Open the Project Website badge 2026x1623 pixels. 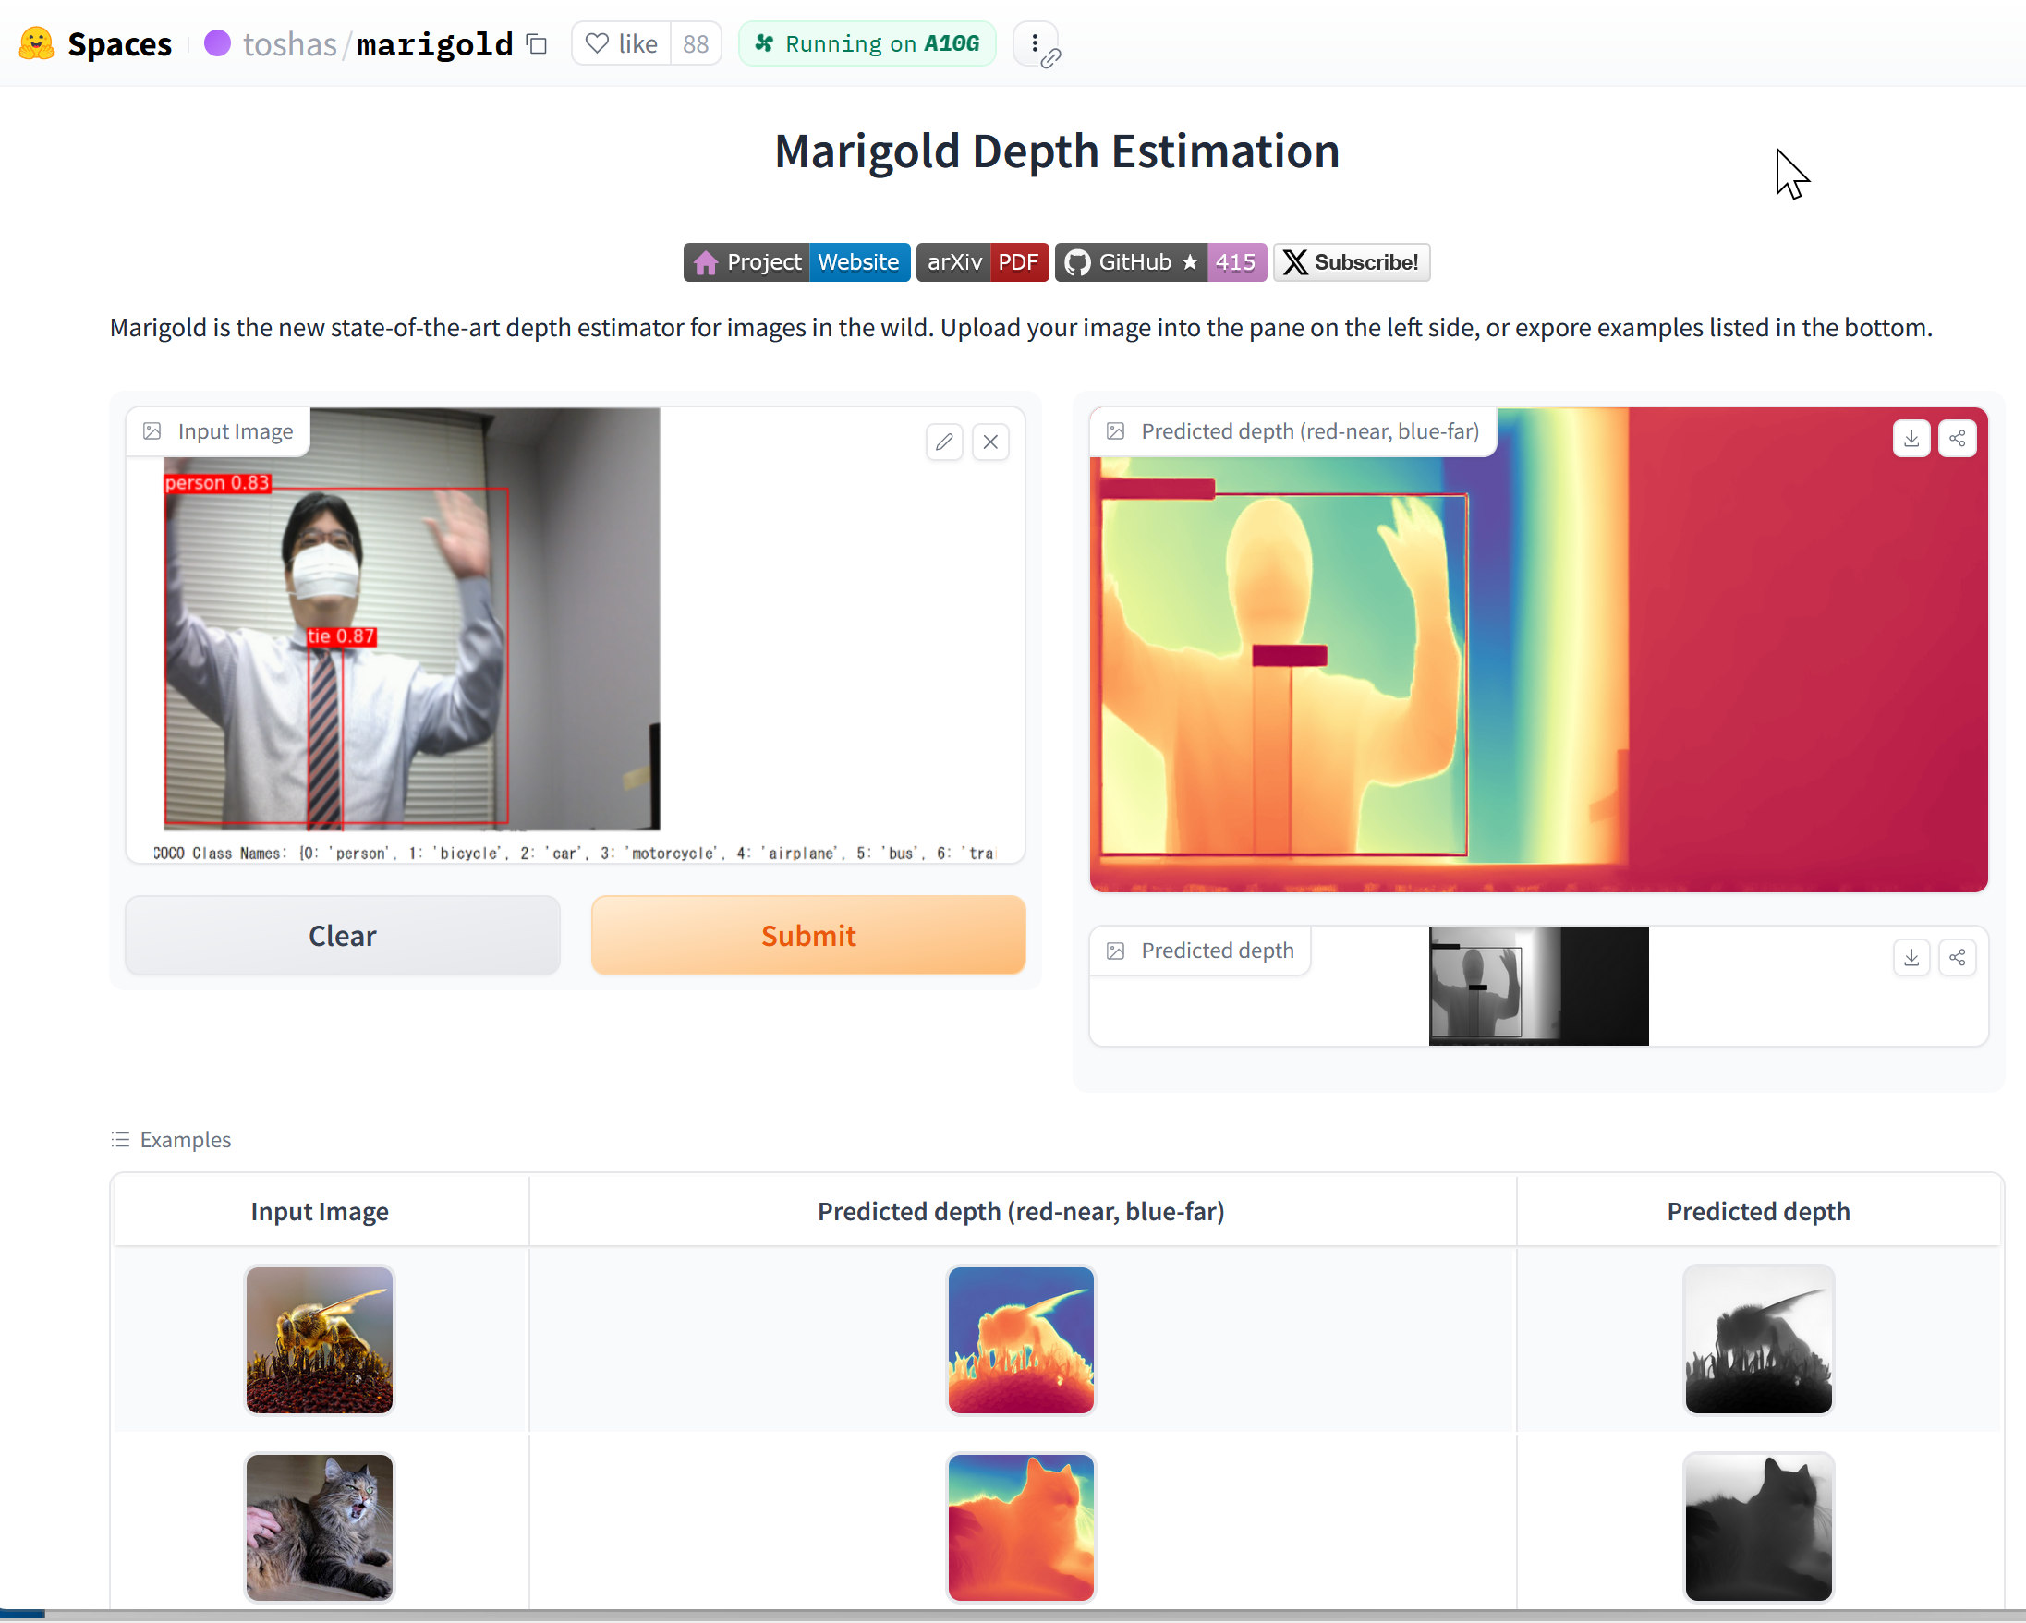pos(796,262)
